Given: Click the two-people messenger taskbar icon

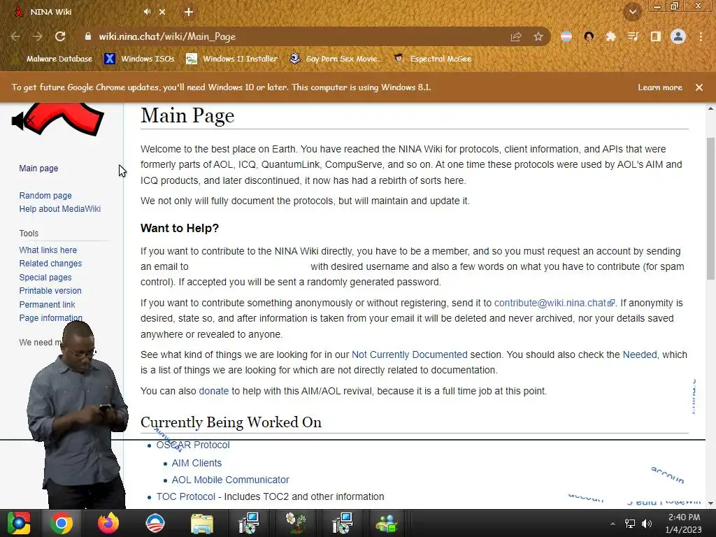Looking at the screenshot, I should (x=387, y=523).
